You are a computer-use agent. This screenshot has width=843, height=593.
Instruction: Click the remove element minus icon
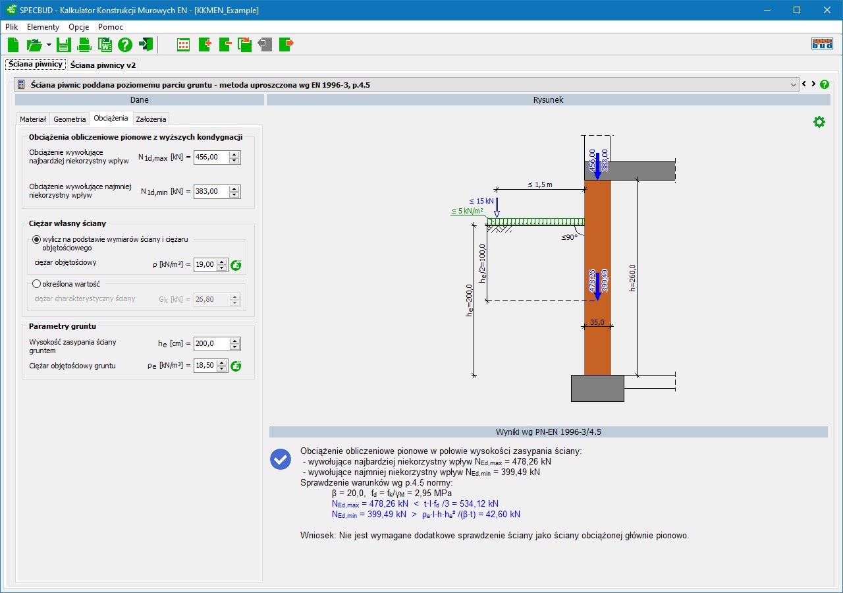click(225, 45)
